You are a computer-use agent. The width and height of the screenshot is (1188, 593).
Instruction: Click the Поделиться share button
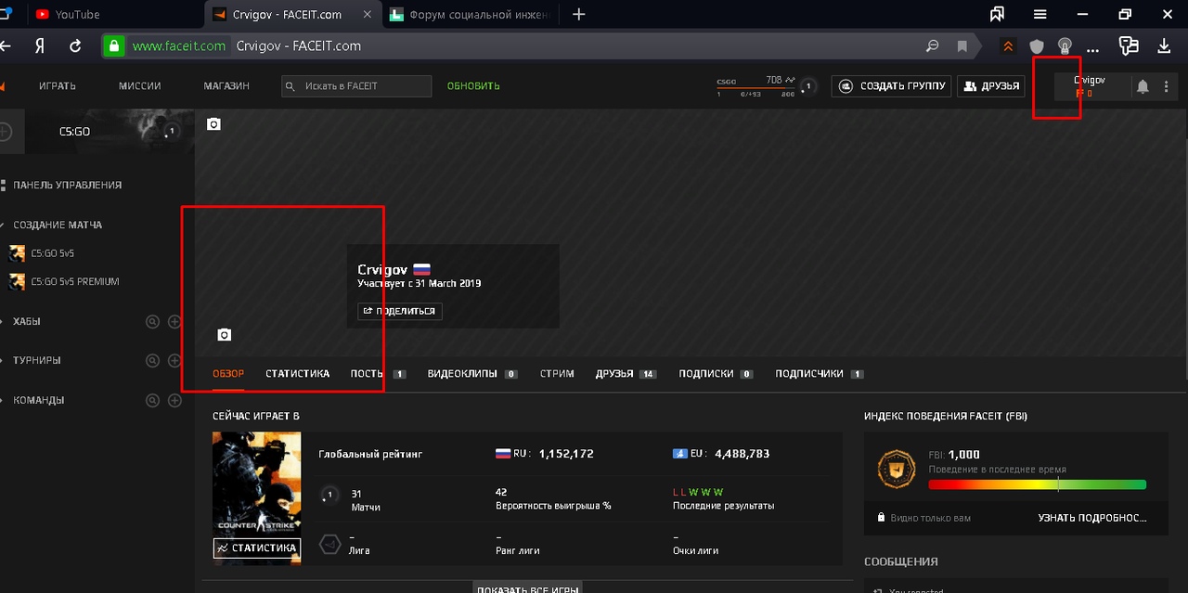tap(400, 311)
